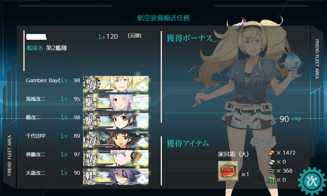
Task: Click the 90 exp reward value
Action: [x=290, y=119]
